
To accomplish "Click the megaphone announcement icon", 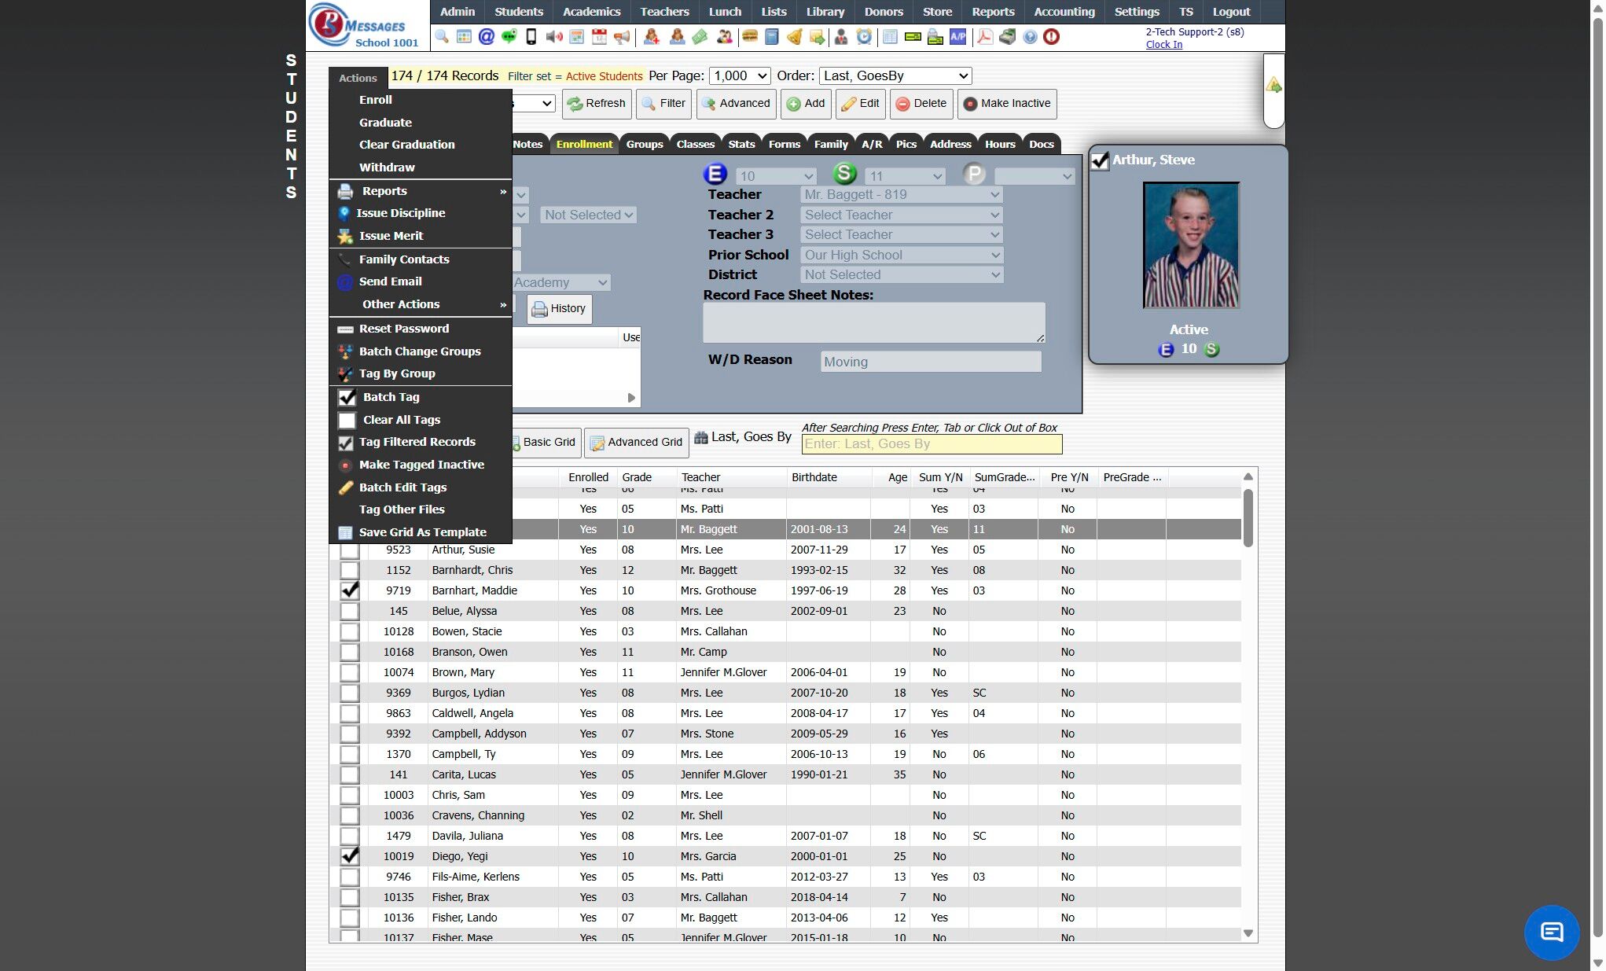I will 622,37.
